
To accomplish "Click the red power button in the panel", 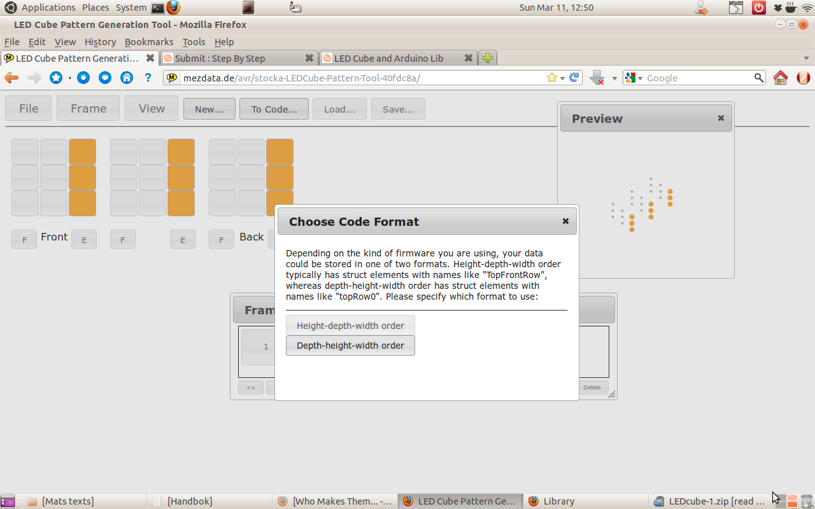I will [759, 8].
